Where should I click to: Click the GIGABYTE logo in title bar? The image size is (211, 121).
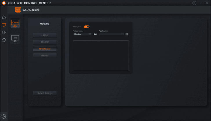pos(4,3)
